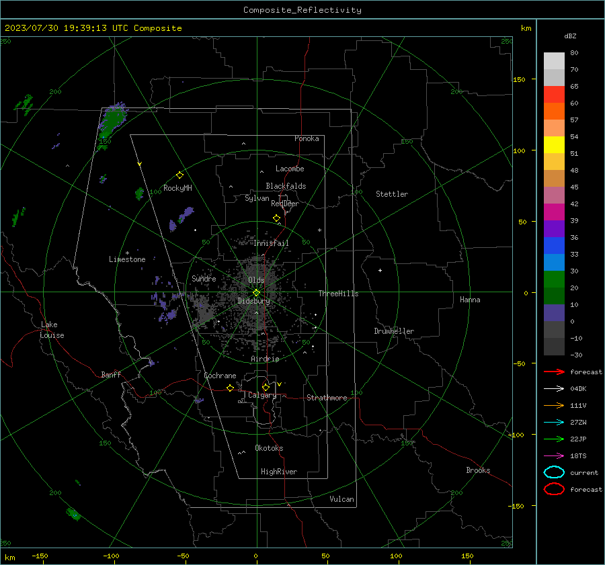Select the Limestone label

[127, 259]
